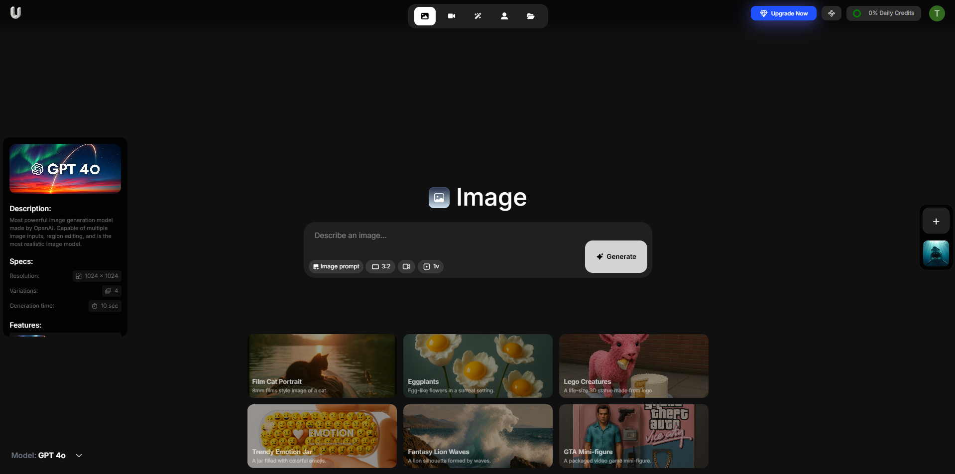Expand the Model: GPT 4o dropdown
Screen dimensions: 955x474
(47, 456)
